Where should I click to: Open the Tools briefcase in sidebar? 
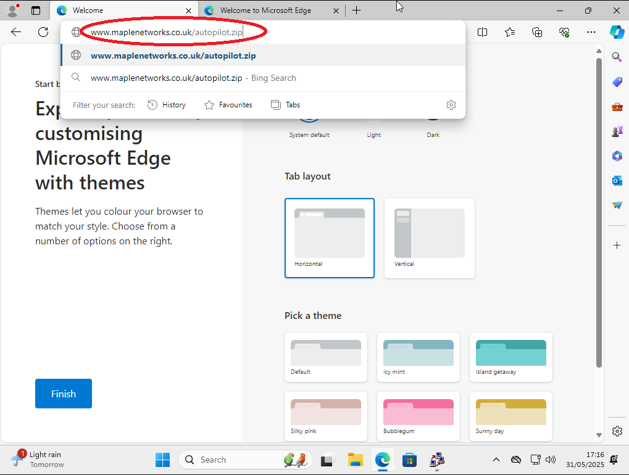coord(617,107)
